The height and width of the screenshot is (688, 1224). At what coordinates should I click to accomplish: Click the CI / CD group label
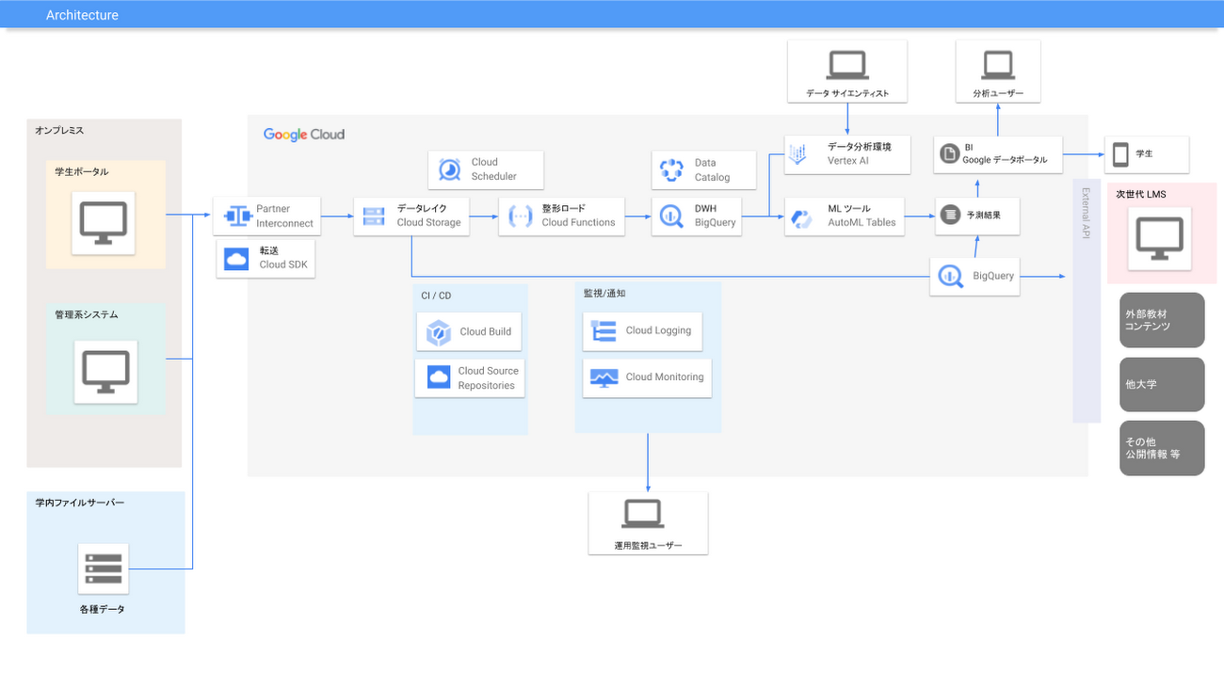click(436, 296)
